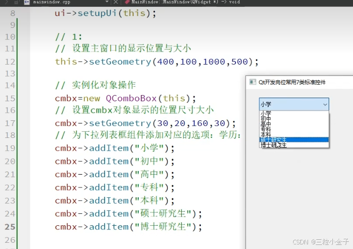Click the // 1: comment line
Image resolution: width=353 pixels, height=249 pixels.
point(69,37)
